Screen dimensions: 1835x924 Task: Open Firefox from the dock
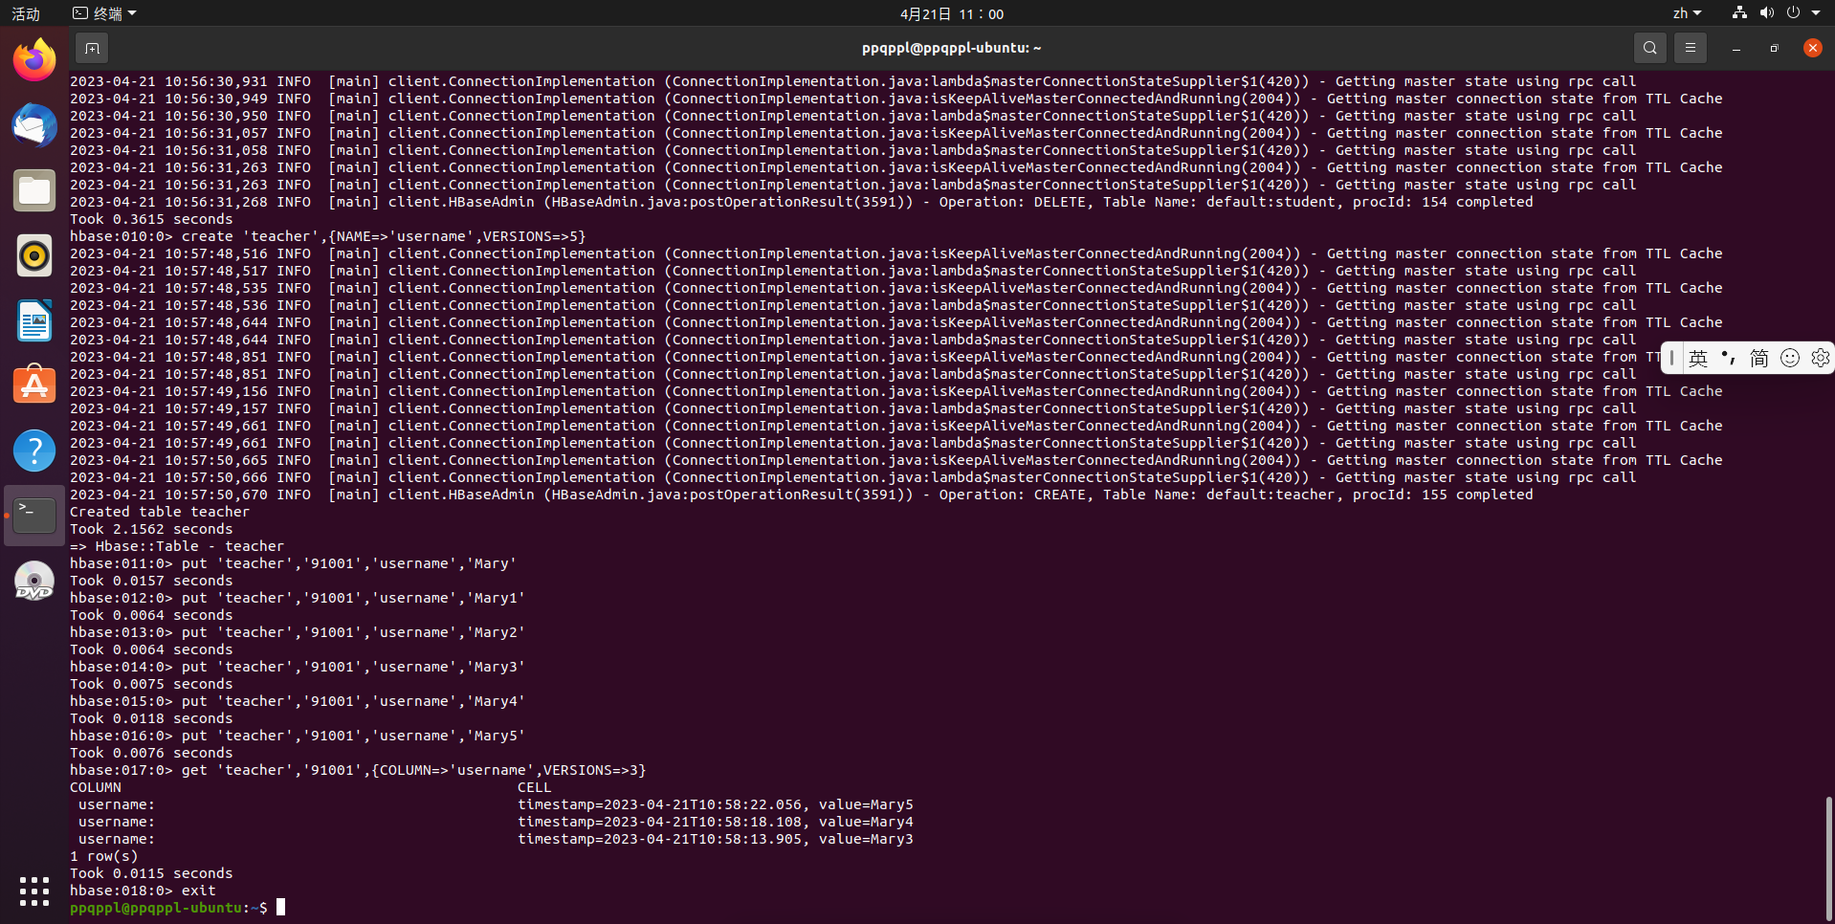34,60
